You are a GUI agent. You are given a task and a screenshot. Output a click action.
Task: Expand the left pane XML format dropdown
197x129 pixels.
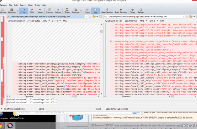[49, 21]
